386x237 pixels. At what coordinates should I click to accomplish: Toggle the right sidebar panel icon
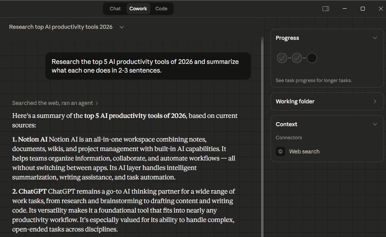coord(326,9)
